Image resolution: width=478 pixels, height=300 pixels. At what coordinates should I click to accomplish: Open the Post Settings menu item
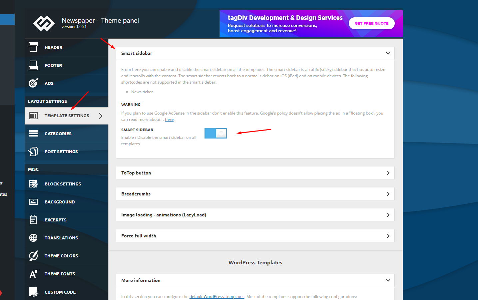click(66, 151)
